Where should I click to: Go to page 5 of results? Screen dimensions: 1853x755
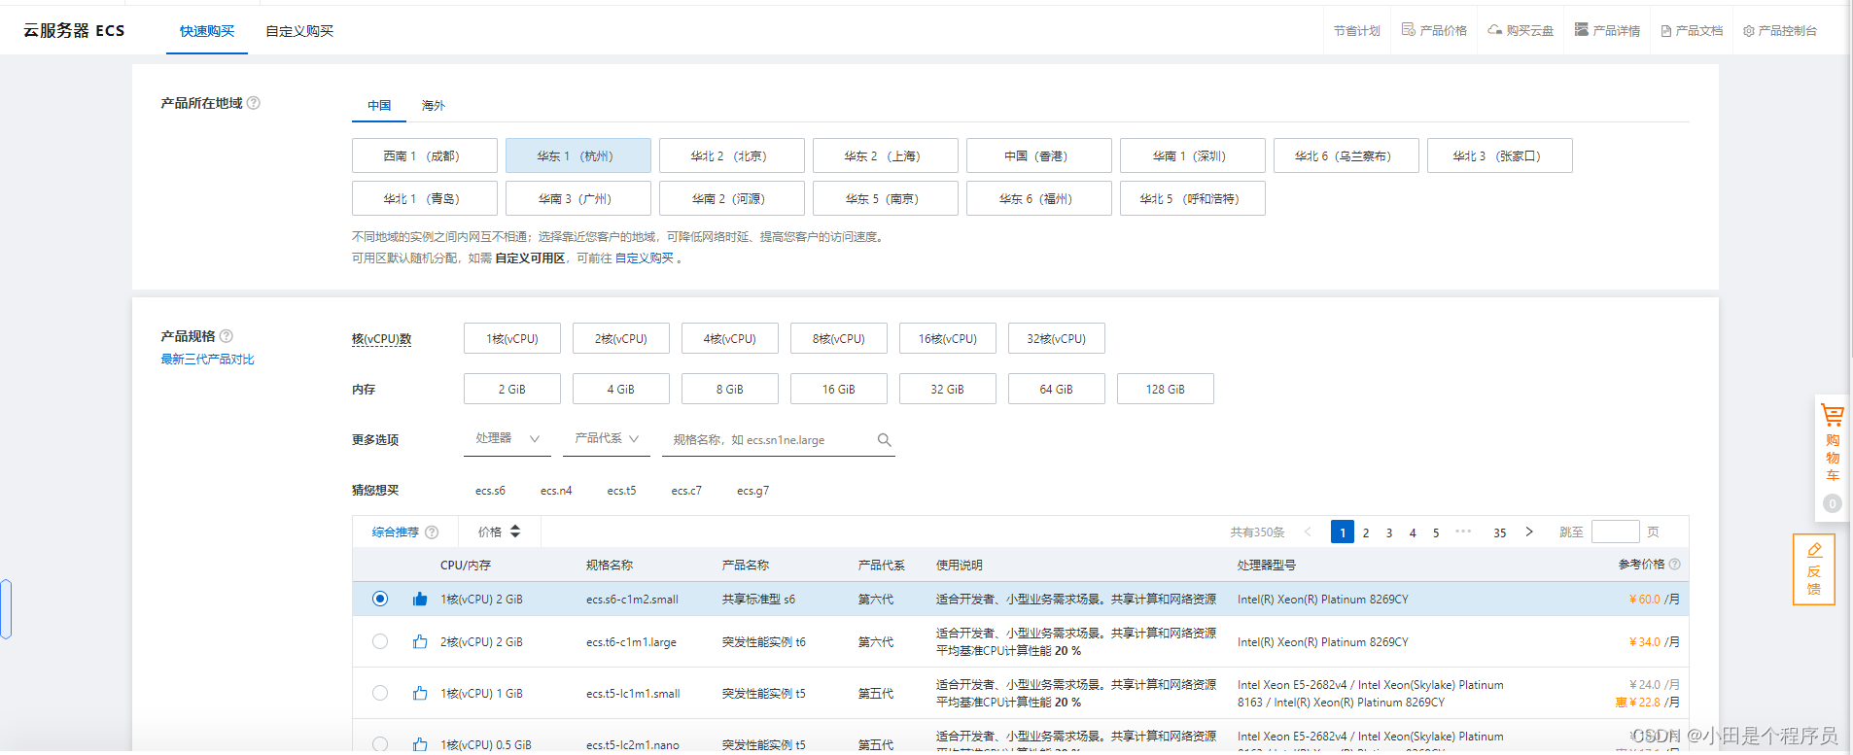(1436, 532)
